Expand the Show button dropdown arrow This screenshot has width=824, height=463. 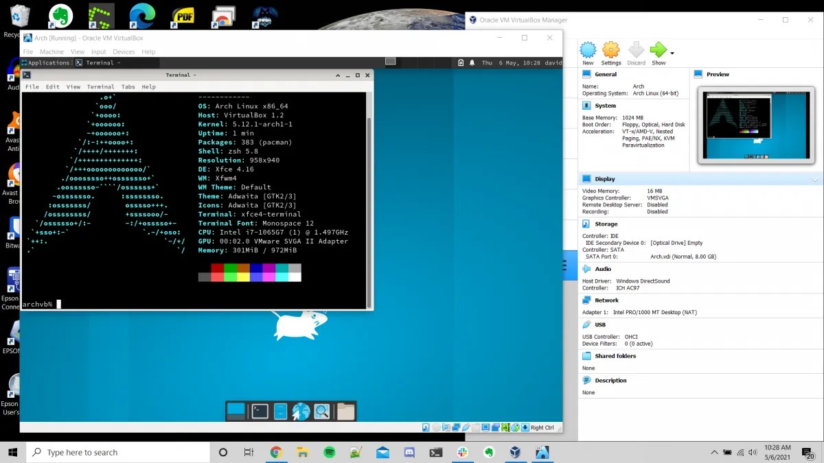pyautogui.click(x=672, y=53)
